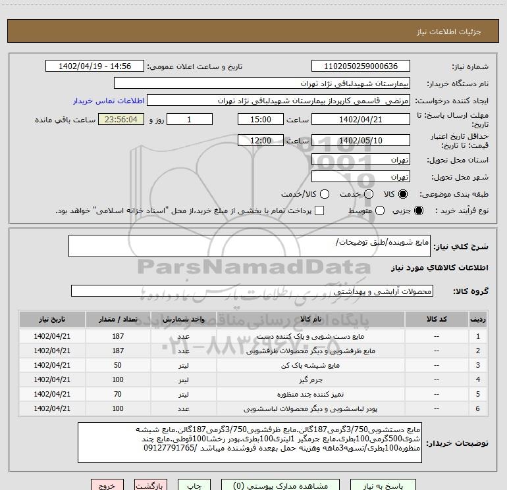The height and width of the screenshot is (490, 507).
Task: Click the request creator name field
Action: pyautogui.click(x=279, y=101)
